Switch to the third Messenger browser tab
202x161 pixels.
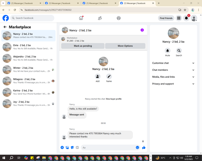pyautogui.click(x=99, y=3)
